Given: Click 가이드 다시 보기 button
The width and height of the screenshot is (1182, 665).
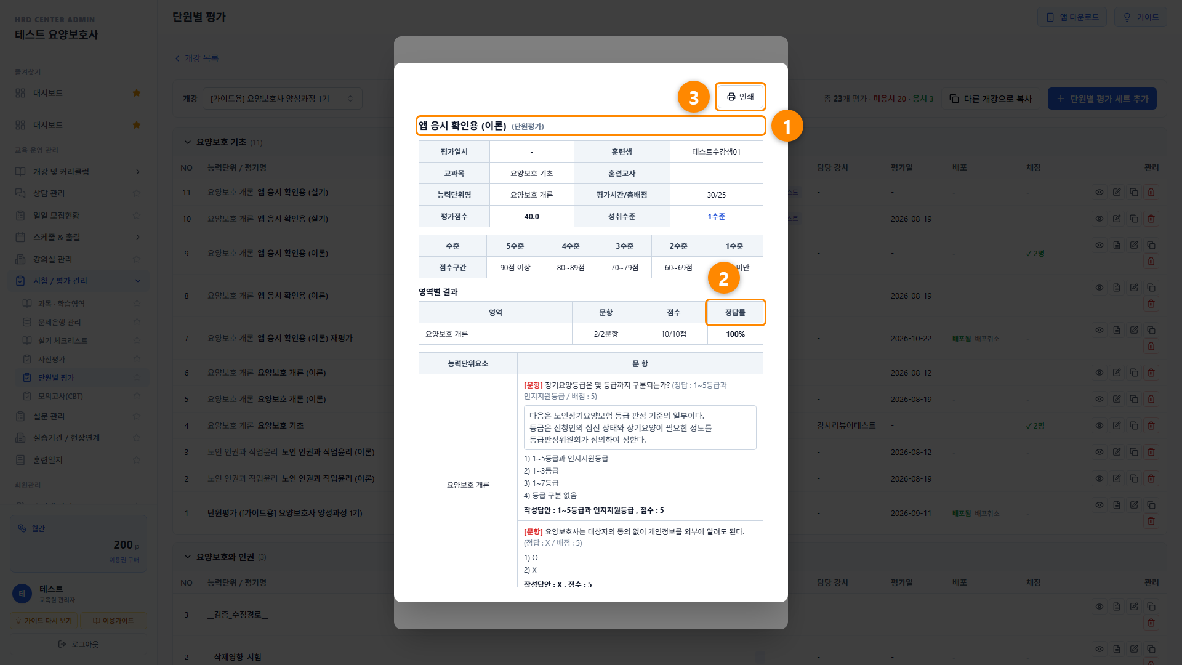Looking at the screenshot, I should click(44, 621).
